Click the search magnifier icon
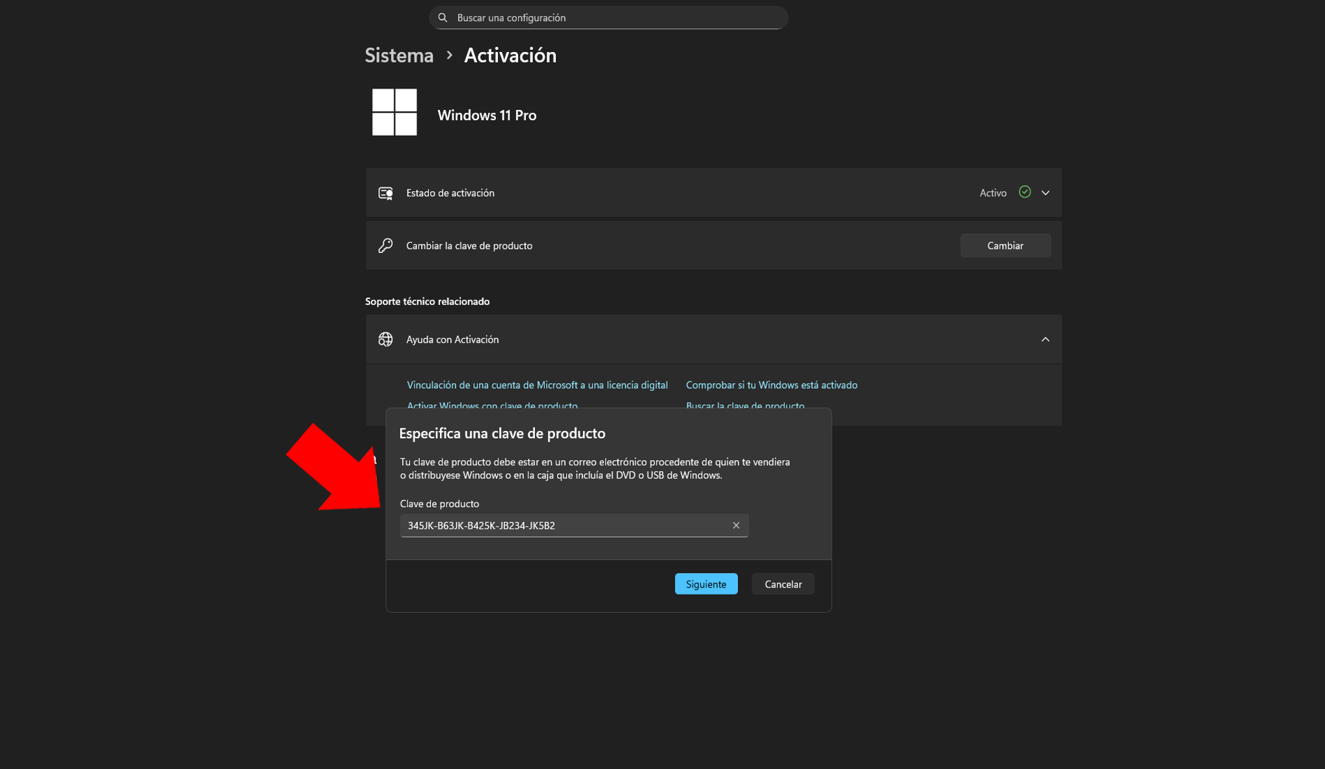Image resolution: width=1325 pixels, height=769 pixels. pyautogui.click(x=443, y=18)
